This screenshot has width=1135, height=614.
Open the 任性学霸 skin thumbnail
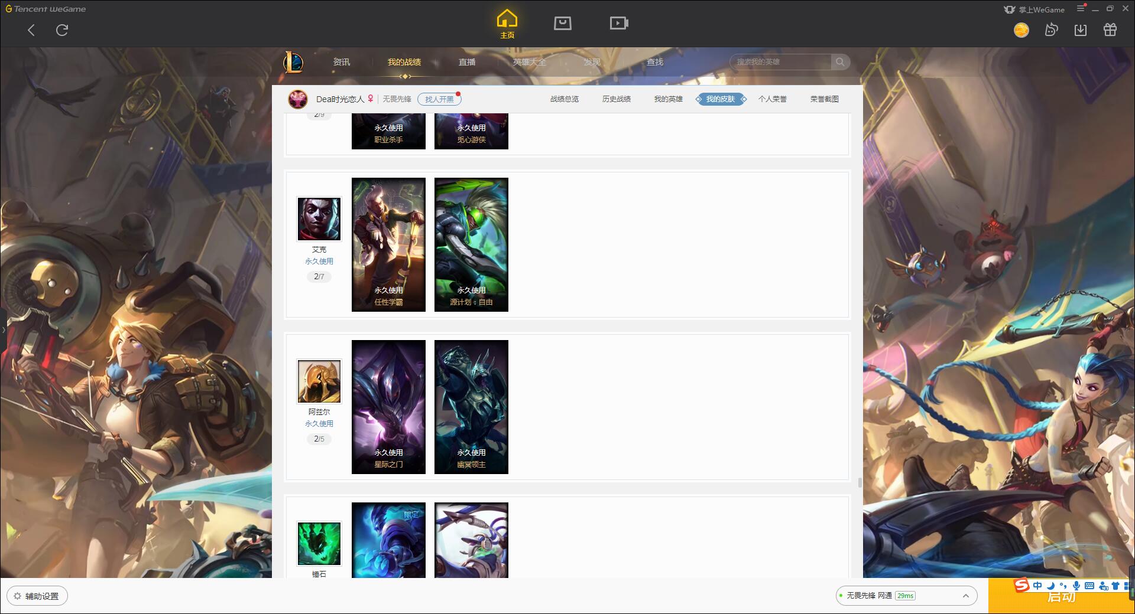click(388, 244)
